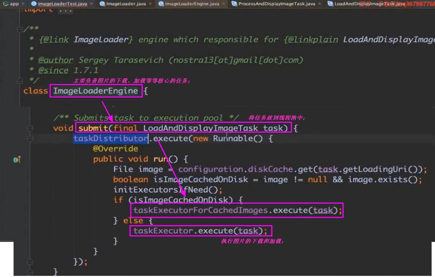Screen dimensions: 435x277
Task: Click the ImageLoaderTest.java tab file icon
Action: pyautogui.click(x=34, y=4)
